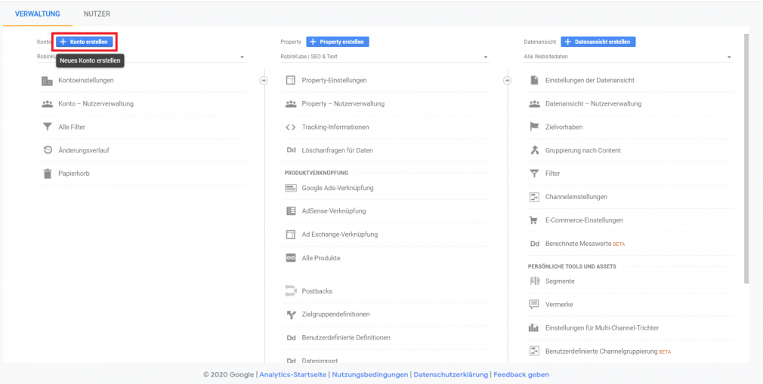Click the Alle Filter funnel icon
The image size is (763, 384).
click(x=47, y=127)
